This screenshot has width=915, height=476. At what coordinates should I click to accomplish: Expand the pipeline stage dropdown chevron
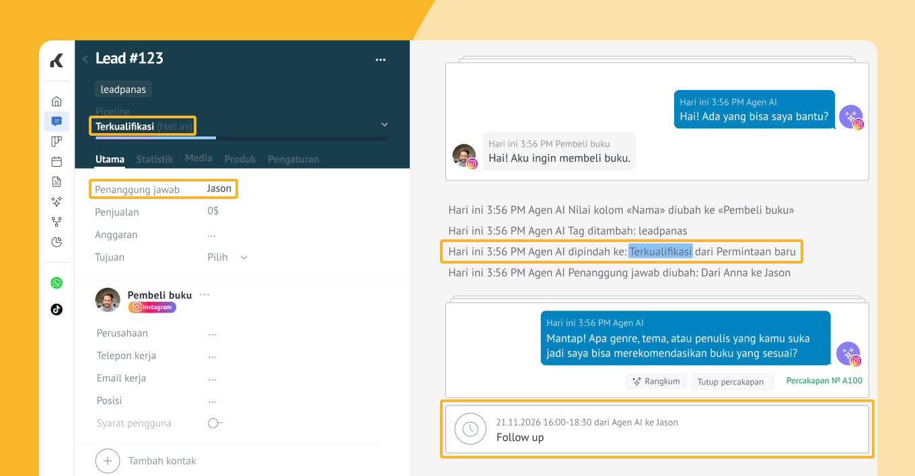[x=384, y=124]
